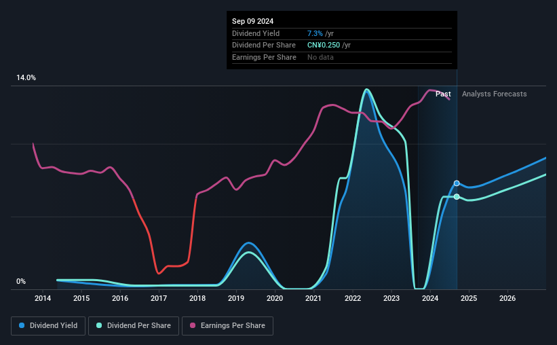Click the 14.0% y-axis label
Screen dimensions: 557x345
[x=26, y=77]
